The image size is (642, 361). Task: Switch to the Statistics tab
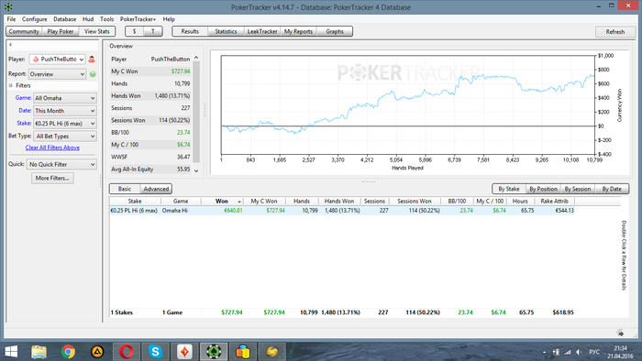click(x=226, y=31)
